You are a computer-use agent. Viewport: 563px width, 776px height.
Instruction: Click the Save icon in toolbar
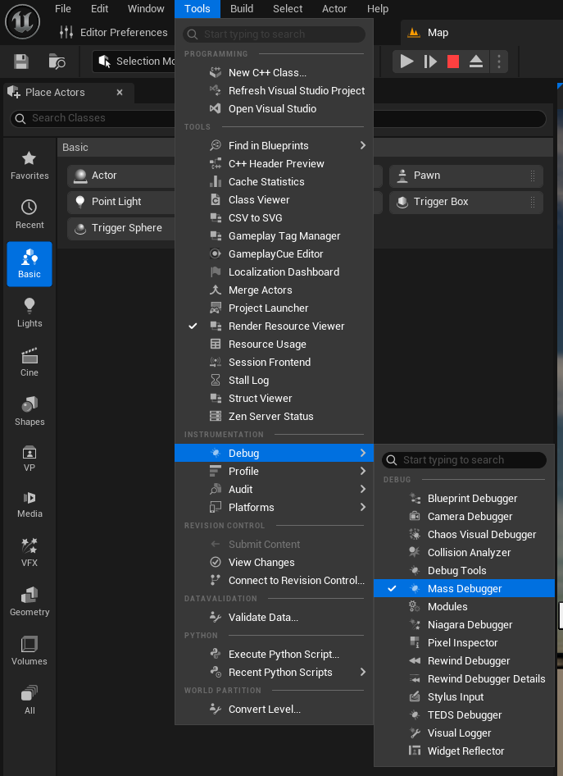tap(21, 62)
